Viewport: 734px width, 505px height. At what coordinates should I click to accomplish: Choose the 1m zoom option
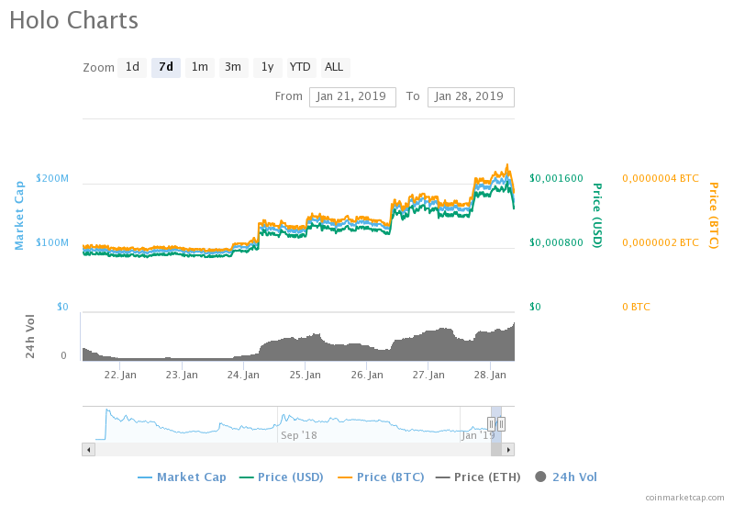tap(200, 67)
